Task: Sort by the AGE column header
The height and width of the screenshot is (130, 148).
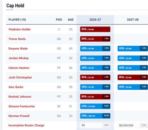Action: pos(71,20)
